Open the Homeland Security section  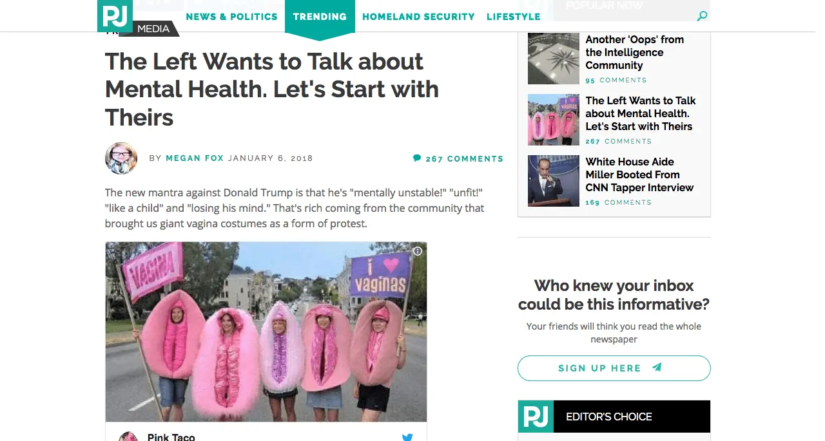click(x=418, y=17)
